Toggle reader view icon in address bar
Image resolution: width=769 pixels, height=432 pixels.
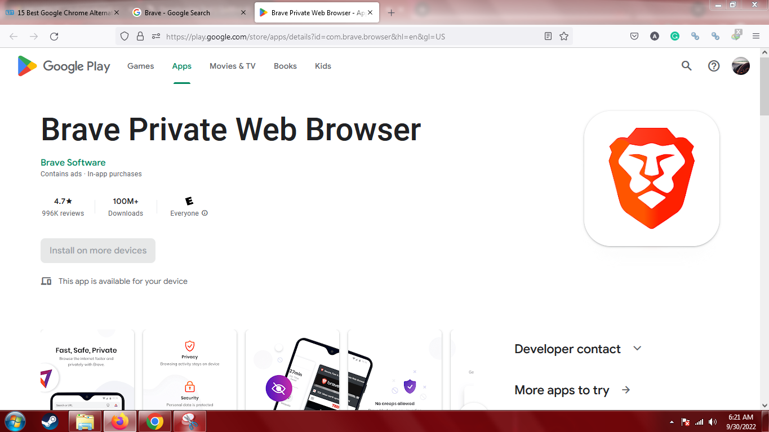coord(548,37)
